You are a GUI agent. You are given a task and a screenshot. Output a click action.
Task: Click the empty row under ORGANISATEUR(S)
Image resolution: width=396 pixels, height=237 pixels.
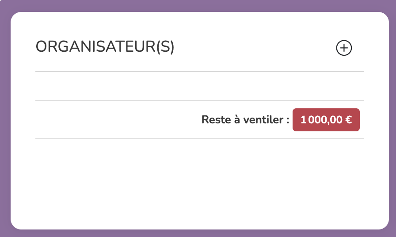199,86
